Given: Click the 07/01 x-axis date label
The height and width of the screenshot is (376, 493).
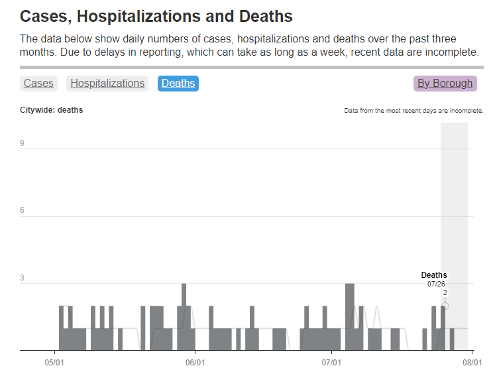Looking at the screenshot, I should [x=331, y=363].
